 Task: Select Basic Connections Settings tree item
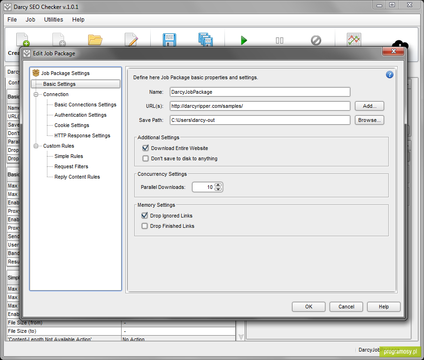(85, 105)
